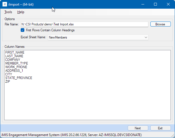
Task: Select COMPANY column name
Action: coord(13,60)
